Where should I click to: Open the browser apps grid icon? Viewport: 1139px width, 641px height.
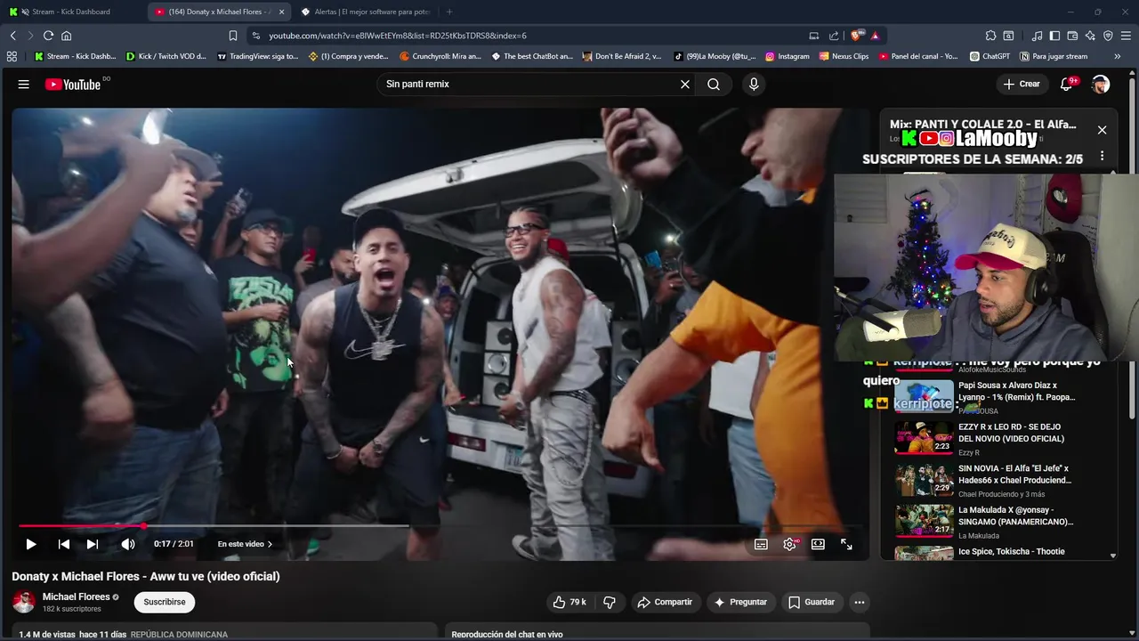(x=12, y=56)
